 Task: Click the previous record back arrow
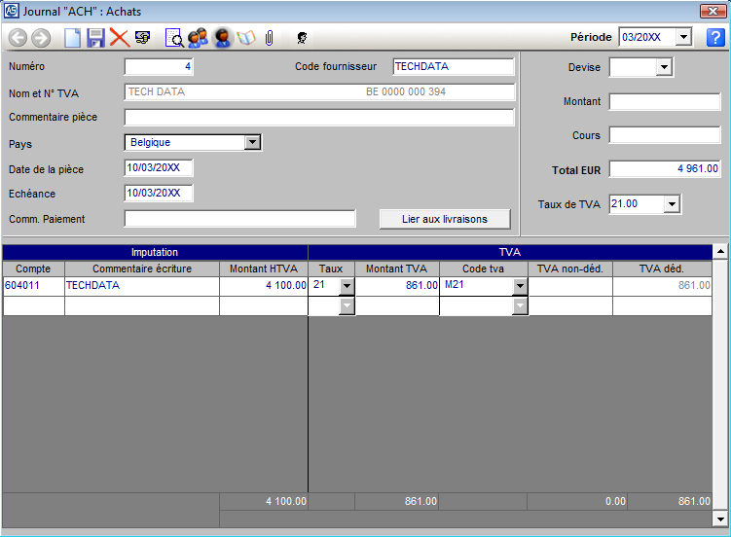(18, 38)
